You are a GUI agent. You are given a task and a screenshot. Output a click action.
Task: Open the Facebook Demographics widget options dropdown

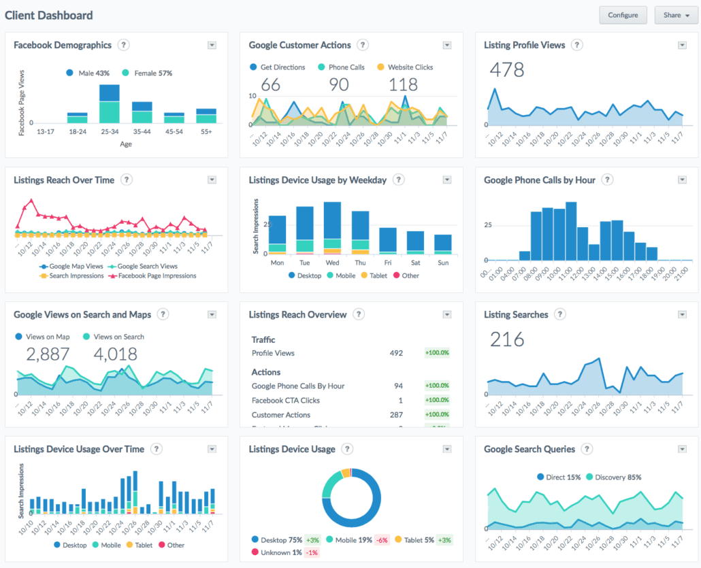(212, 44)
